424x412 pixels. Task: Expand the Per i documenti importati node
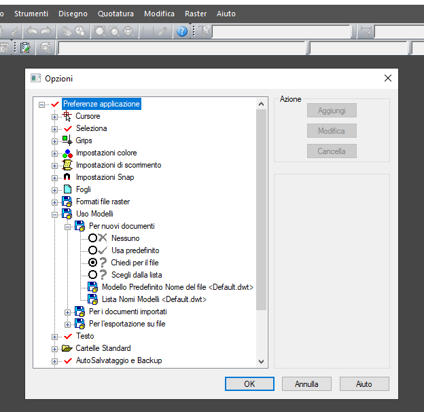coord(68,312)
